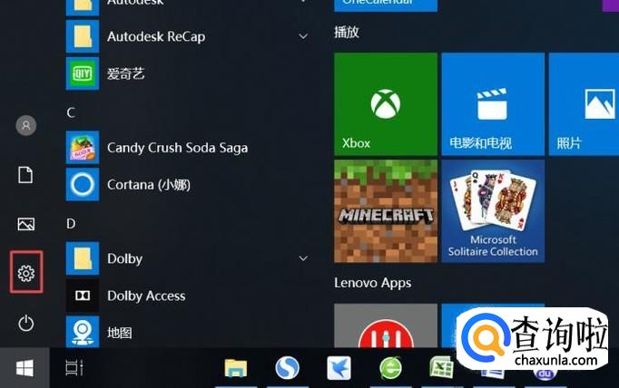This screenshot has height=388, width=619.
Task: Select the Cortana (小娜) label
Action: pyautogui.click(x=149, y=185)
